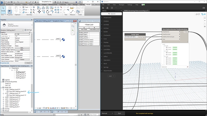Click the zoom to fit icon in Dynamo
This screenshot has height=116, width=207.
point(205,18)
